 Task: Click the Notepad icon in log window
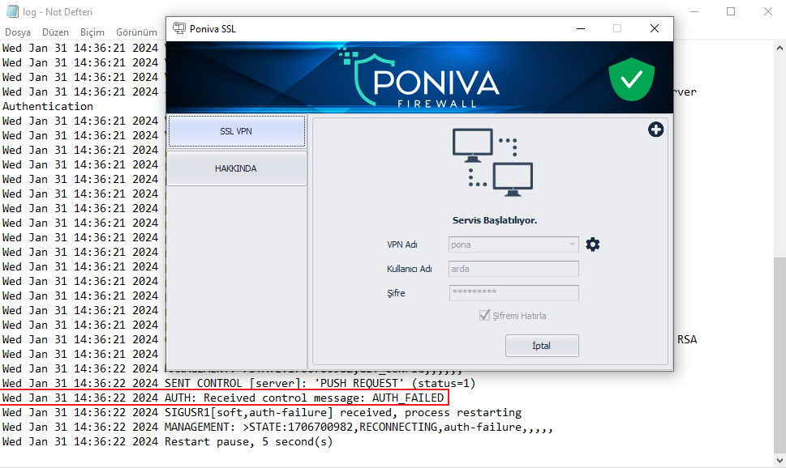point(12,11)
